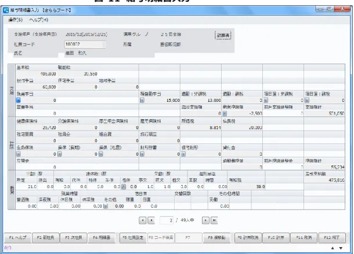Go to the previous employee record arrow

click(x=151, y=220)
